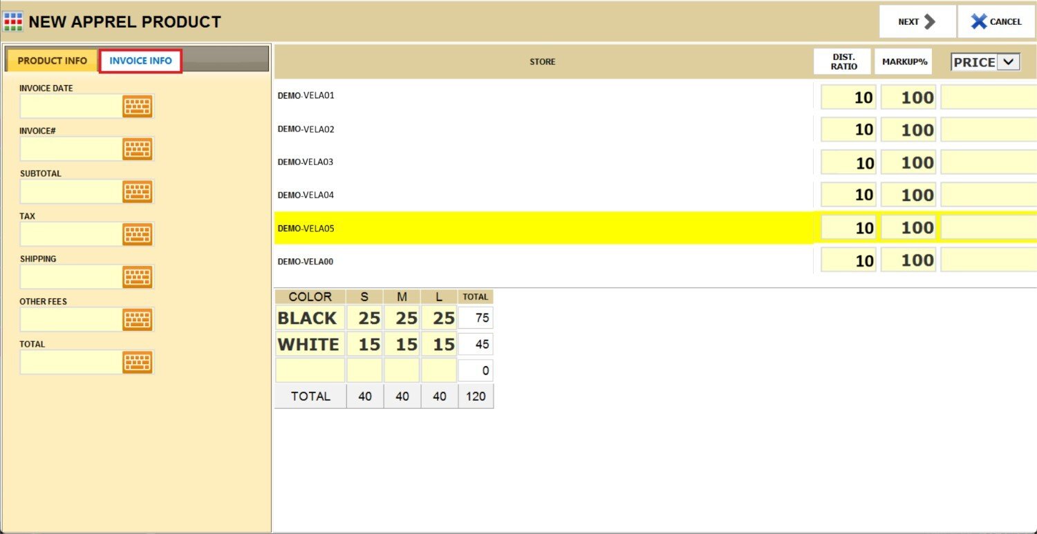
Task: Open keyboard icon for Tax field
Action: coord(137,234)
